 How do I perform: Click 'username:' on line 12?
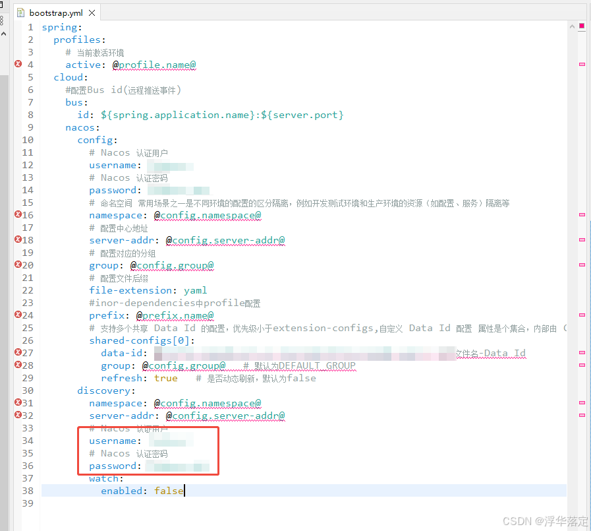(x=115, y=166)
